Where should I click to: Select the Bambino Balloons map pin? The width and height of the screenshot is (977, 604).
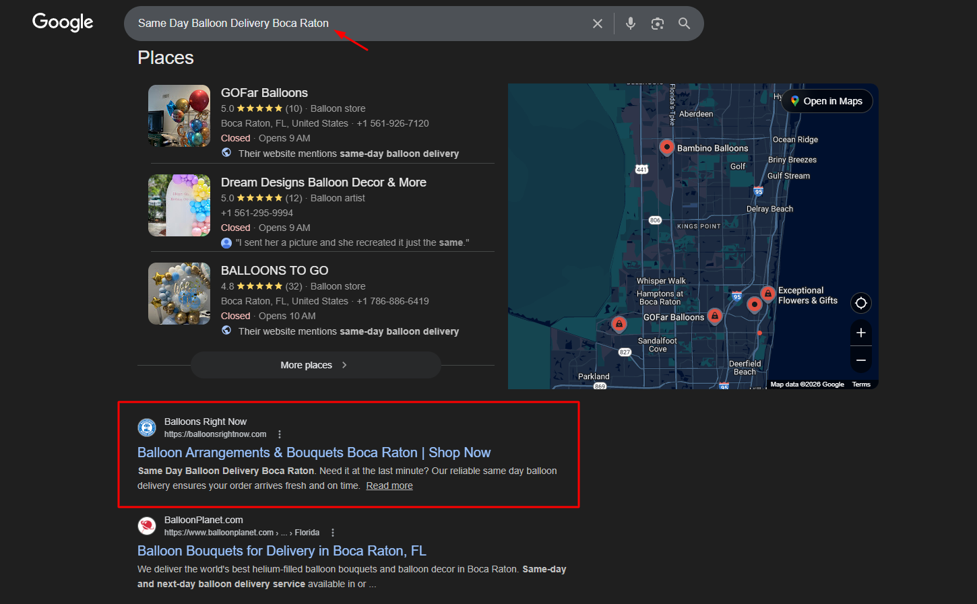point(666,147)
